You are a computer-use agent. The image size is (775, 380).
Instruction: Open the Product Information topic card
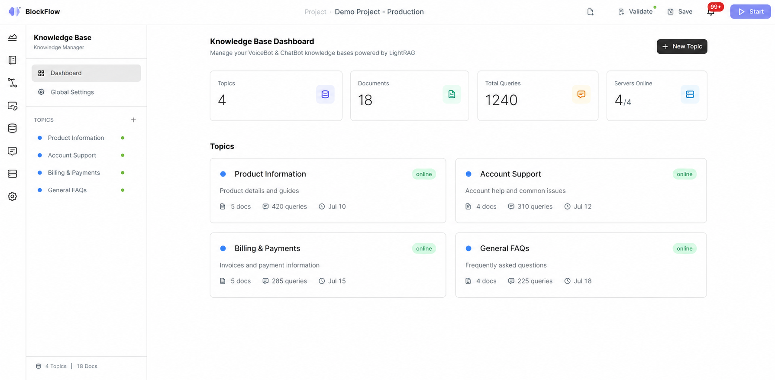tap(328, 190)
